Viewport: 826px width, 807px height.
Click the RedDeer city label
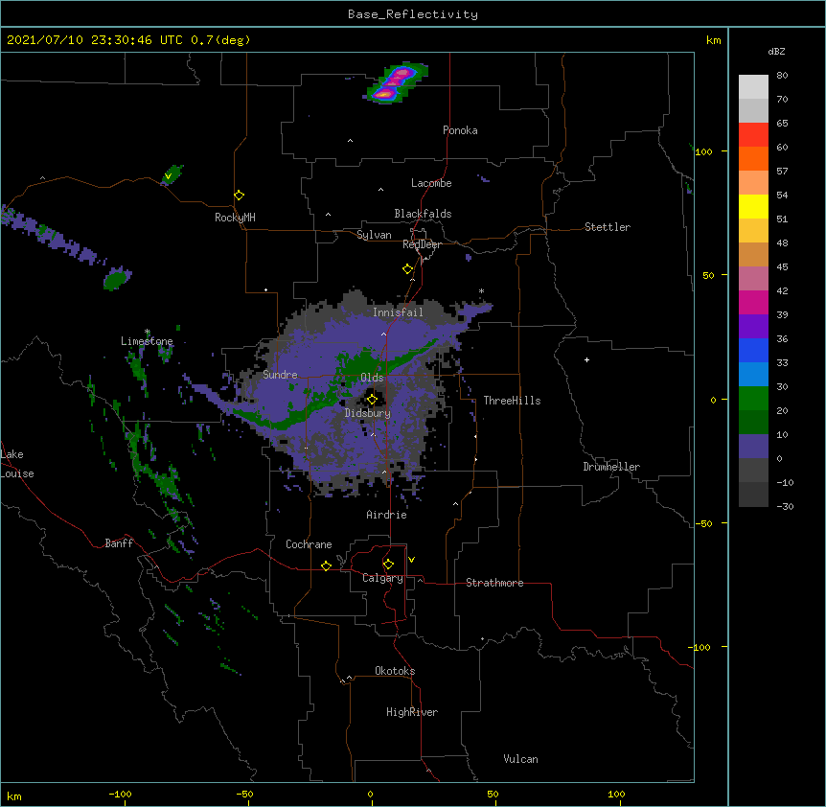click(422, 244)
